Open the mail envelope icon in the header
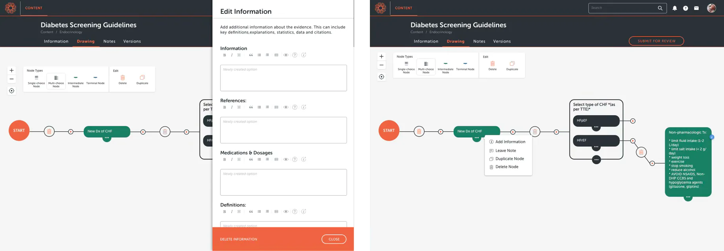724x251 pixels. tap(696, 8)
